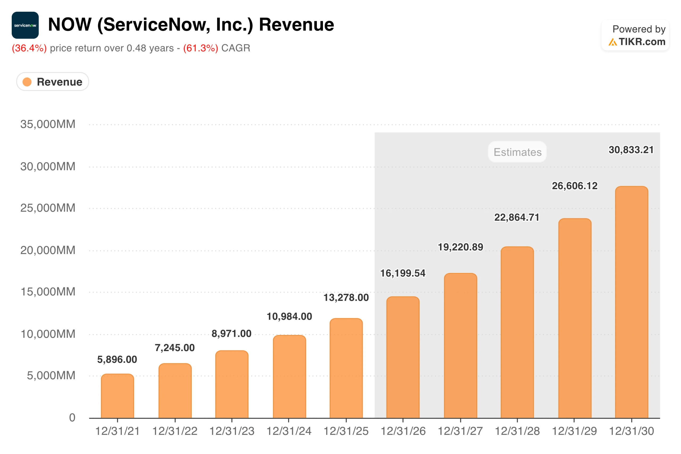Click the 16,199.54 data label
Screen dimensions: 681x454
coord(403,273)
